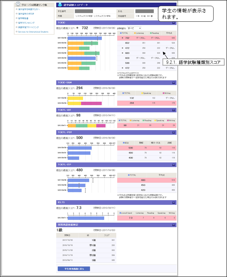This screenshot has height=277, width=227.
Task: Click the globe icon beside グローバル関連リンク集
Action: point(18,4)
